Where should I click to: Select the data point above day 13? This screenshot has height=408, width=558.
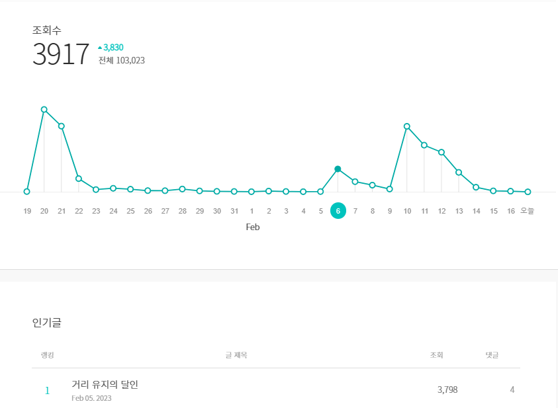click(459, 173)
